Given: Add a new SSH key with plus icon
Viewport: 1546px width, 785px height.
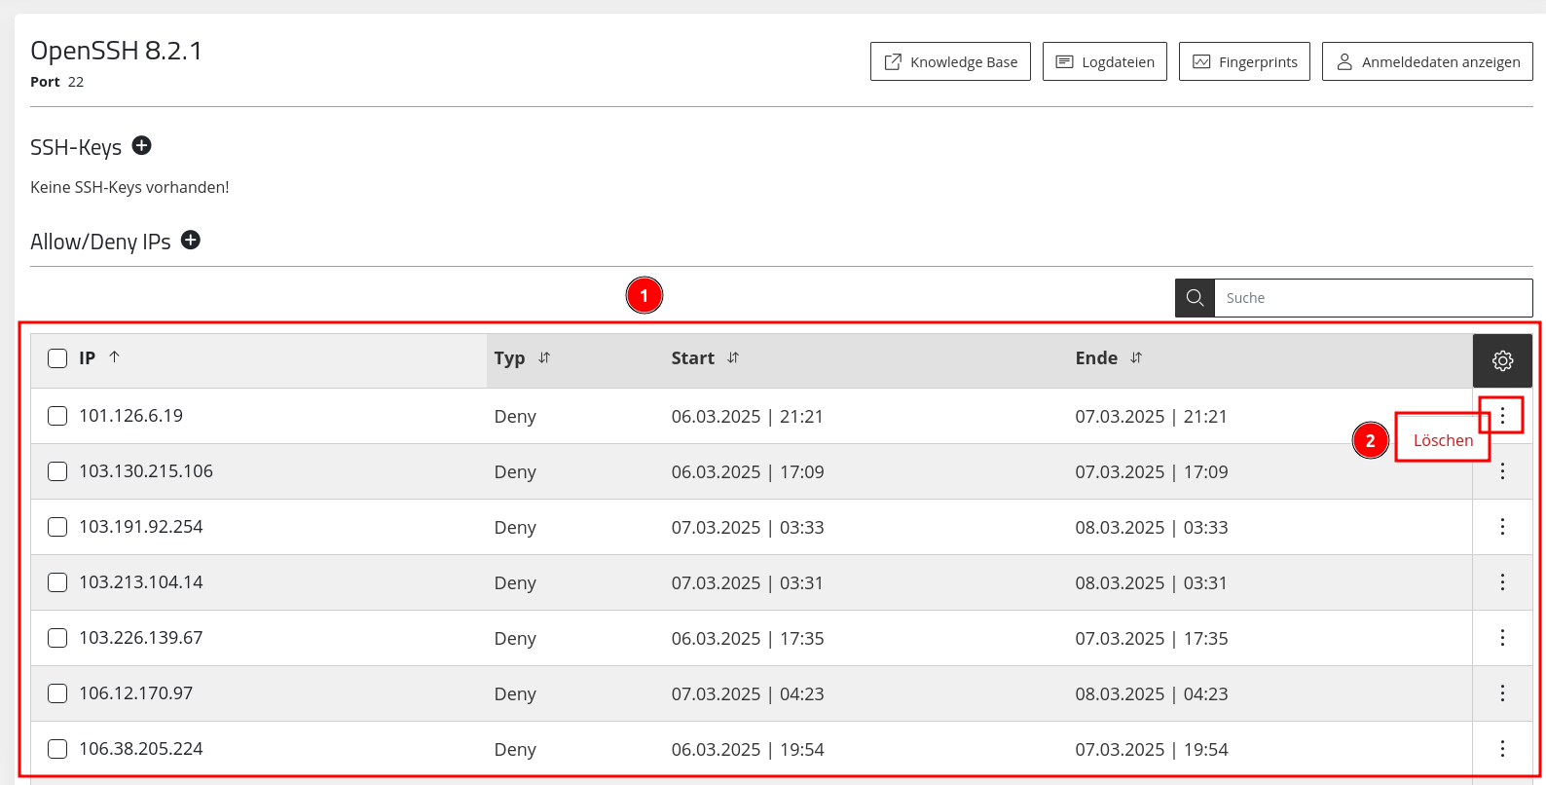Looking at the screenshot, I should point(142,145).
